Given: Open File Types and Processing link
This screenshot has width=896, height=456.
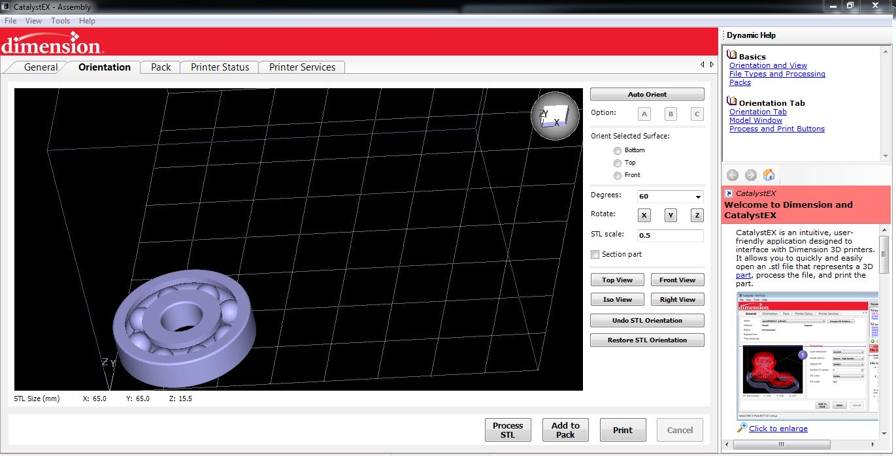Looking at the screenshot, I should [x=777, y=74].
